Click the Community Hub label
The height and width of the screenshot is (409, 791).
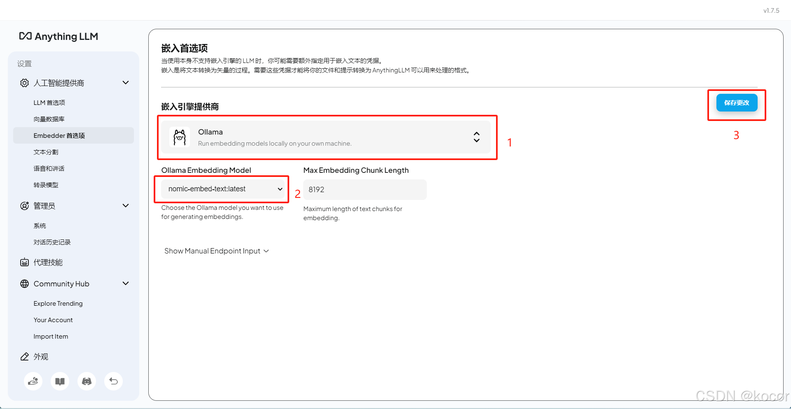click(x=61, y=284)
